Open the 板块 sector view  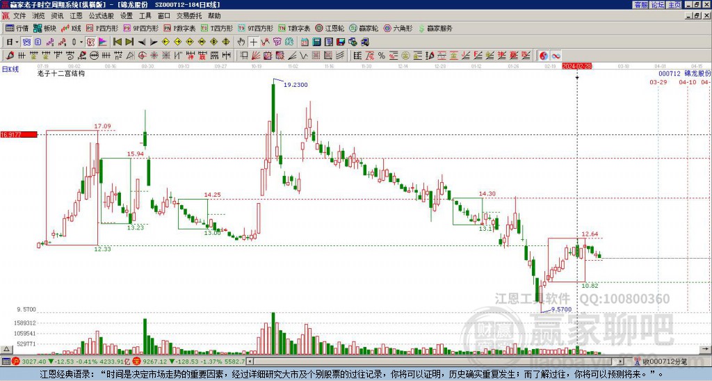(x=44, y=28)
